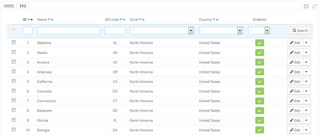
Task: Expand the Enabled filter dropdown
Action: (x=259, y=31)
